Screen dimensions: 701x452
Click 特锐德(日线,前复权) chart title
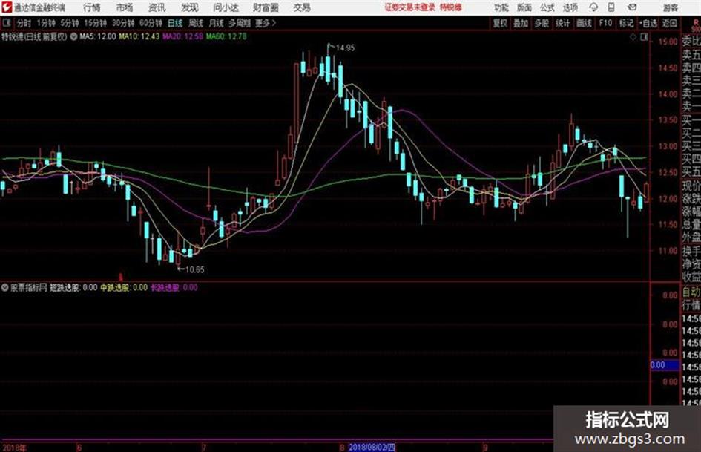(x=34, y=36)
